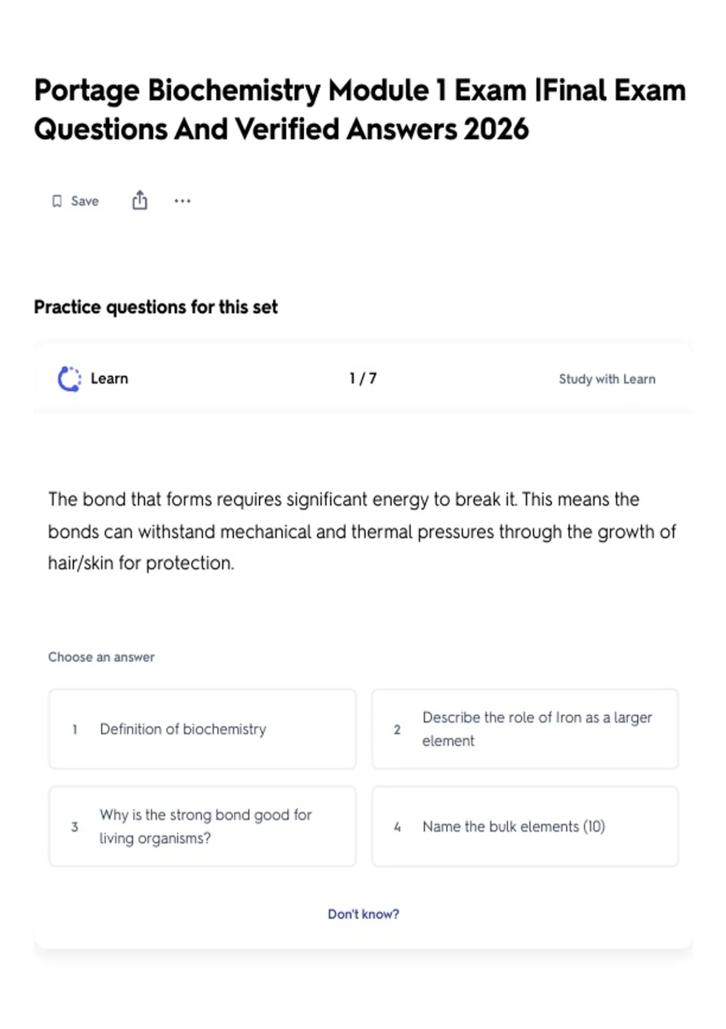Click the question text about bond energy
Image resolution: width=726 pixels, height=1029 pixels.
tap(362, 531)
